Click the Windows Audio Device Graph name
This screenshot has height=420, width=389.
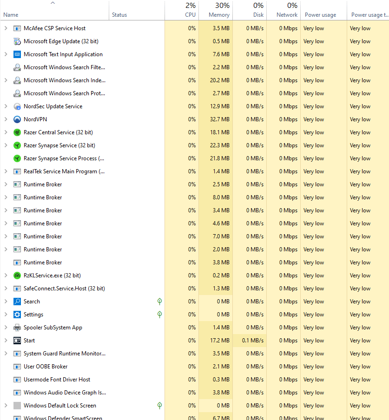point(65,393)
